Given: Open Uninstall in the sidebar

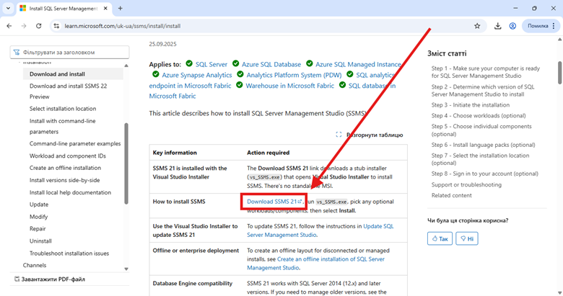Looking at the screenshot, I should click(x=40, y=241).
